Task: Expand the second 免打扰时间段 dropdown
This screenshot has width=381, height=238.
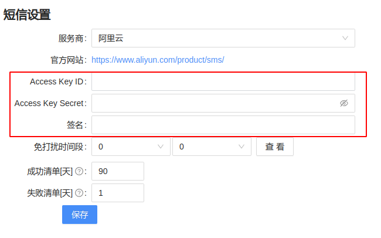Action: 211,147
